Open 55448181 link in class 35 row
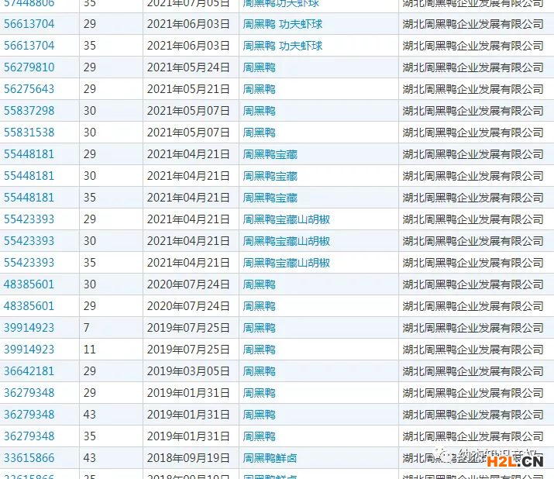 (29, 197)
